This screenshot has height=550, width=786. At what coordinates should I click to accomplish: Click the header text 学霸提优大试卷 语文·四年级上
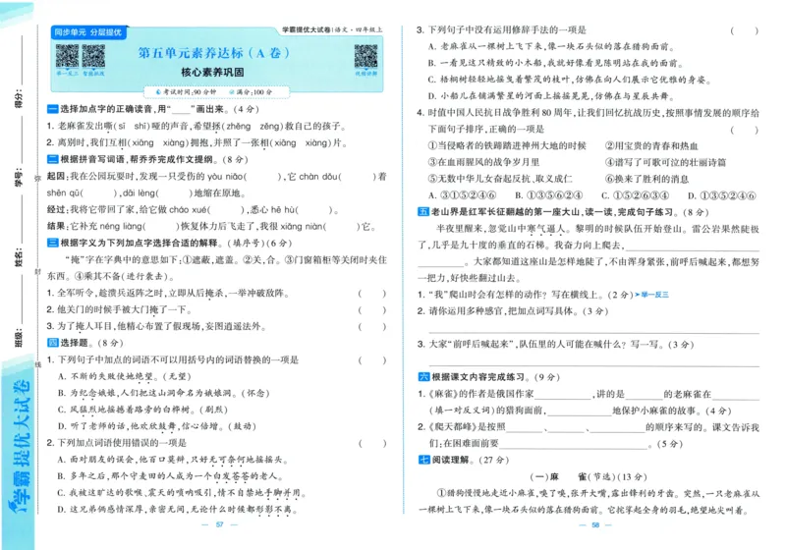332,29
